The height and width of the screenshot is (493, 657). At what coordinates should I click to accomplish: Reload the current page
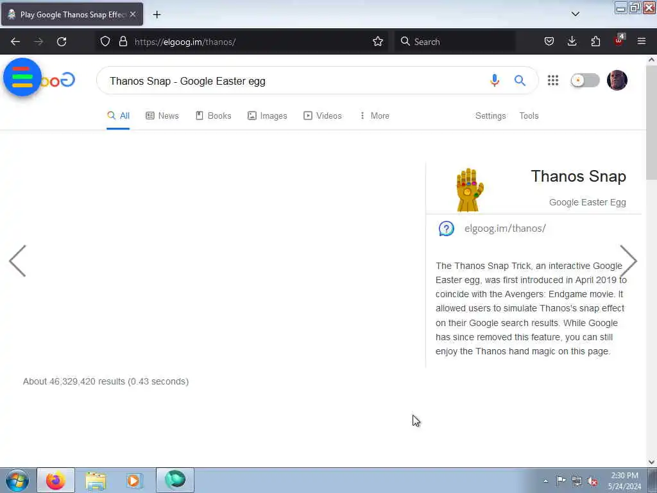[x=62, y=42]
